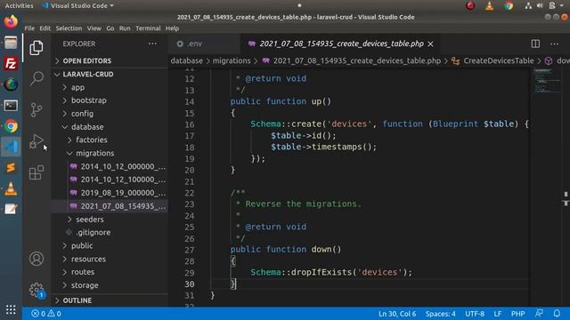The image size is (570, 320).
Task: Click the code minimap preview
Action: coord(547,81)
